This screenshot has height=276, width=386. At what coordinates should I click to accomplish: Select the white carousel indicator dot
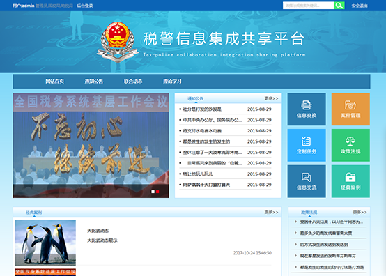153,192
